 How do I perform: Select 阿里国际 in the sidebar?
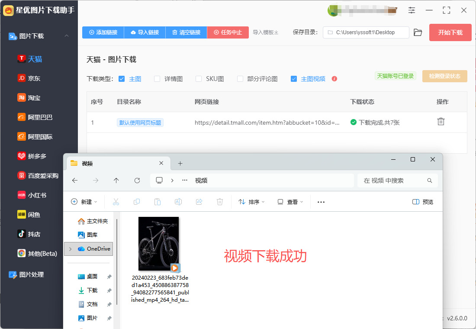click(35, 137)
